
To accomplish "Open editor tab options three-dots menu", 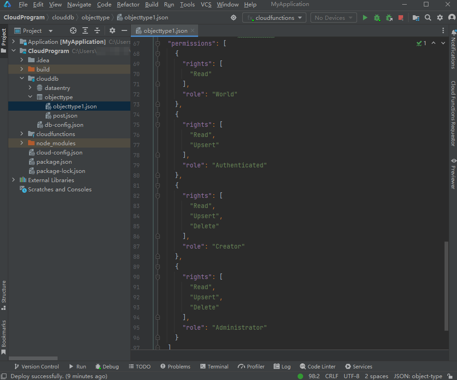I will coord(443,30).
